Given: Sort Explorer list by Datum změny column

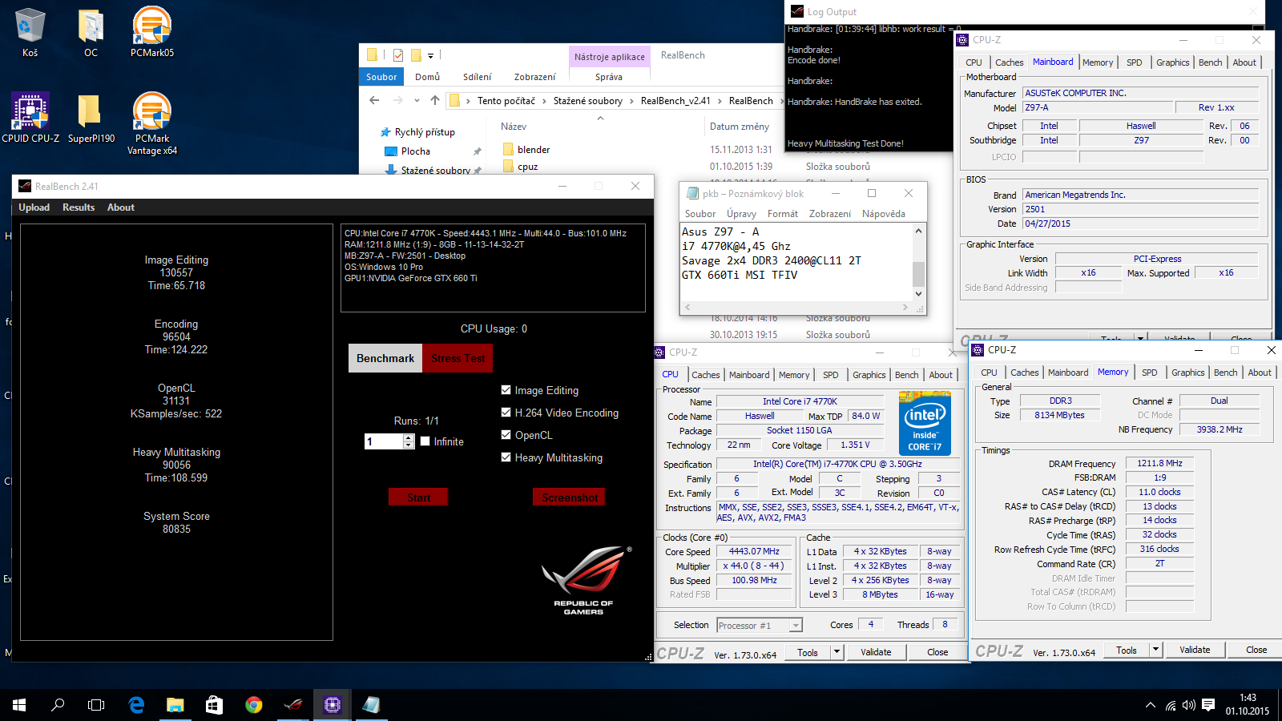Looking at the screenshot, I should 739,127.
